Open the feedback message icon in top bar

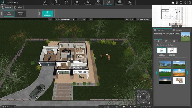tap(177, 3)
